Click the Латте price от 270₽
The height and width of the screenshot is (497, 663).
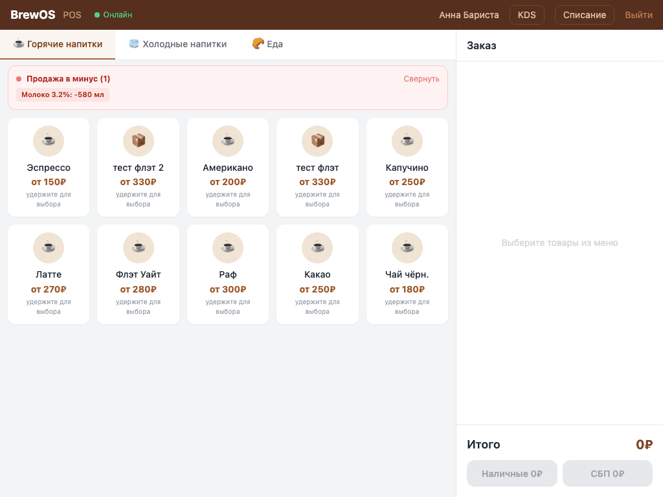coord(49,289)
